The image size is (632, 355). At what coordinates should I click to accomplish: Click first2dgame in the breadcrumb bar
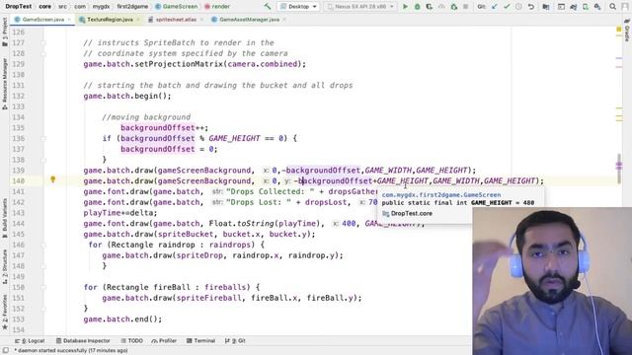(x=132, y=7)
